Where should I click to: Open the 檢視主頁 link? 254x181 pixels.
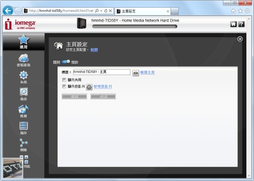(x=147, y=72)
